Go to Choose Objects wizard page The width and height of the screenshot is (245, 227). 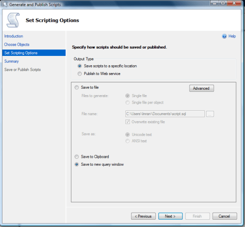pos(17,45)
